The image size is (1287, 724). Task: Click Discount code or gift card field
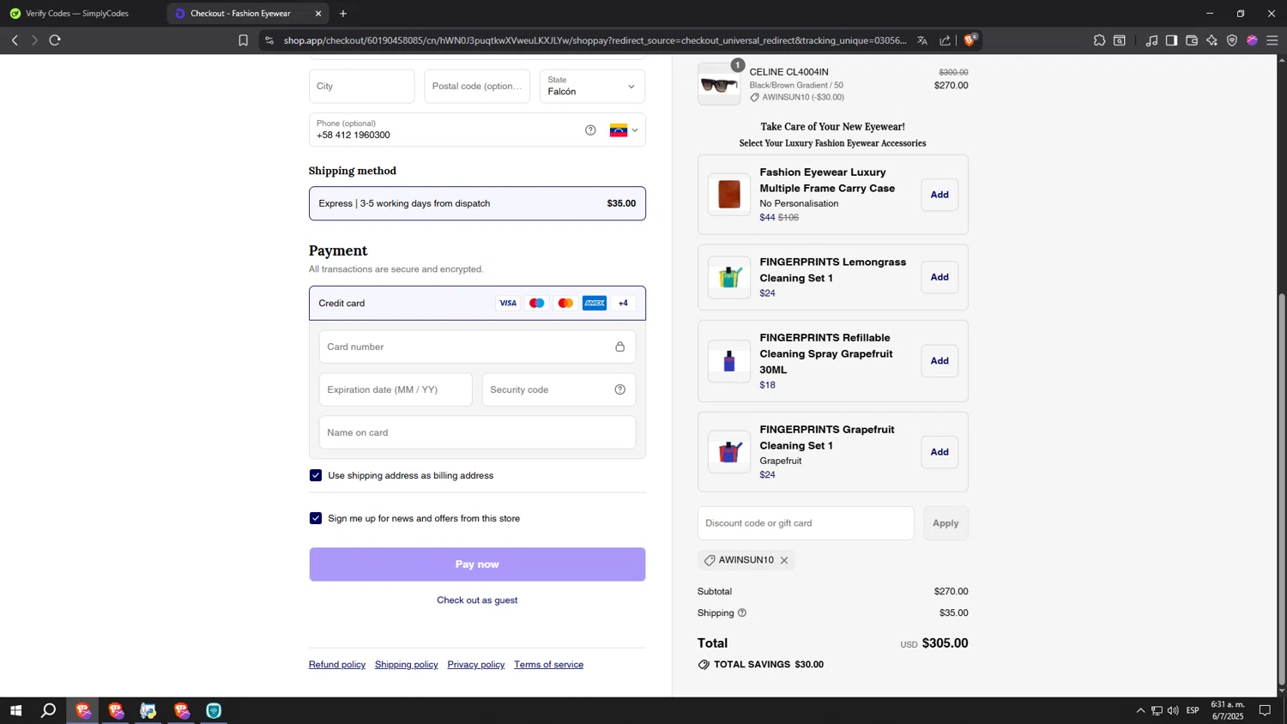806,523
